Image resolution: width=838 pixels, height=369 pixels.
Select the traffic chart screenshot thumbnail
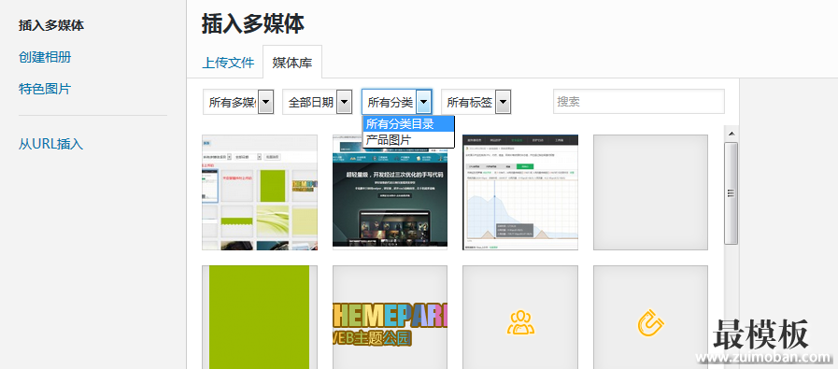pyautogui.click(x=520, y=192)
